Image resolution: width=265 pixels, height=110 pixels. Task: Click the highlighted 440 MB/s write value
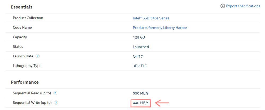point(141,103)
